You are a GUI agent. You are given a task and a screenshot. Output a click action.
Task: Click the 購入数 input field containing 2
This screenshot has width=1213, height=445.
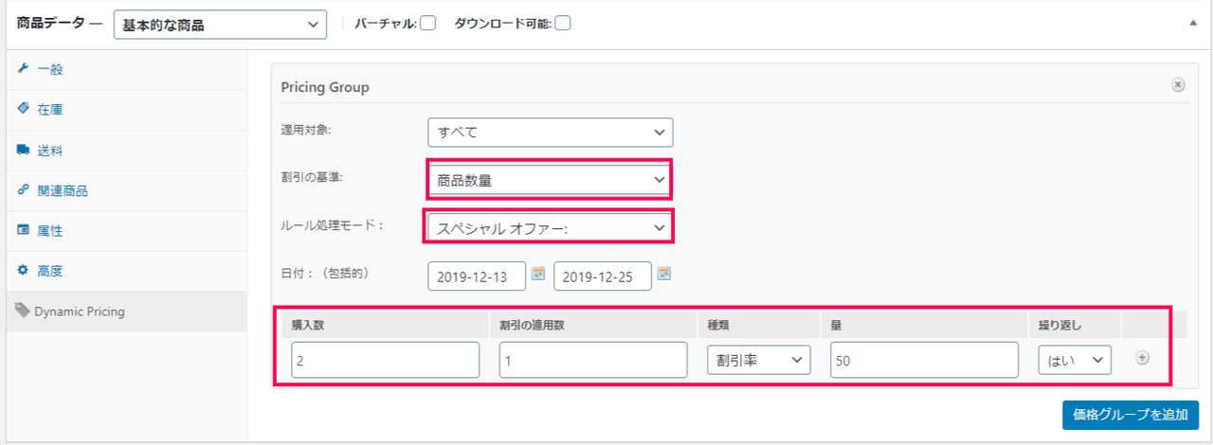386,360
